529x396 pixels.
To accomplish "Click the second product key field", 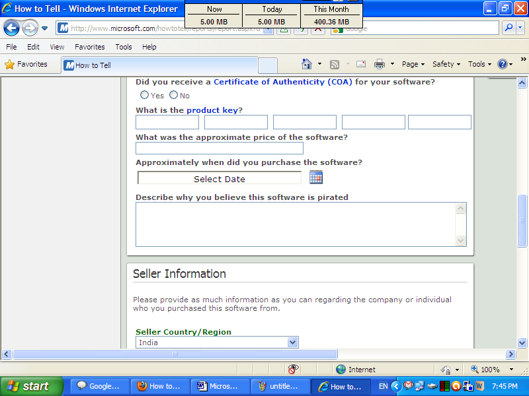I will pos(236,122).
